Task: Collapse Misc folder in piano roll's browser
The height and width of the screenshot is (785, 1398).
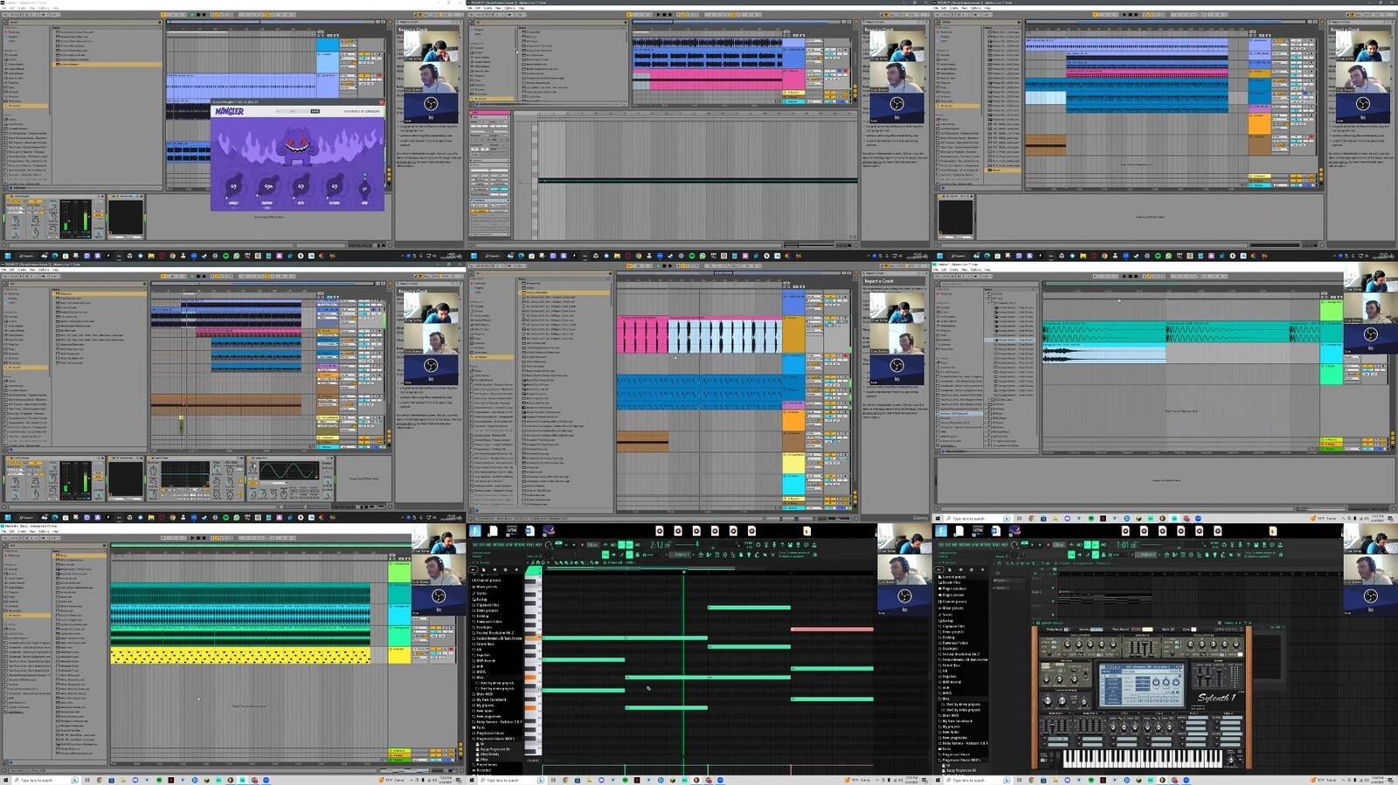Action: pos(480,677)
